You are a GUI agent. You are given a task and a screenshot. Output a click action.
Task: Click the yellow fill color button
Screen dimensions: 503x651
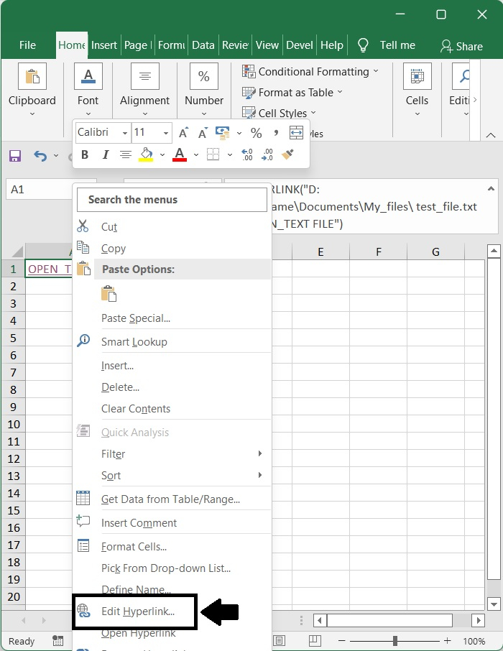click(x=146, y=155)
